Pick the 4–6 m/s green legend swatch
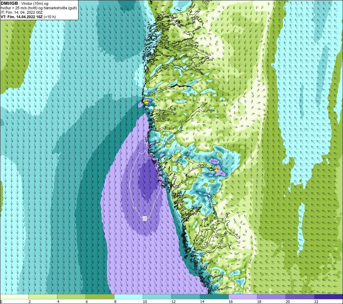This screenshot has height=304, width=343. (x=72, y=297)
